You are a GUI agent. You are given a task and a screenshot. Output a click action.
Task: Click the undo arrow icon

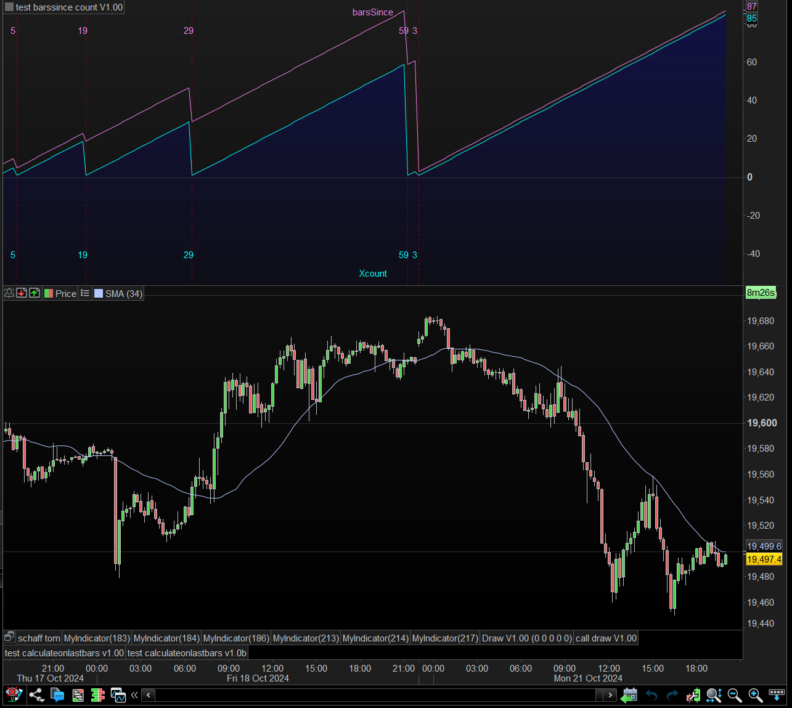click(x=651, y=695)
